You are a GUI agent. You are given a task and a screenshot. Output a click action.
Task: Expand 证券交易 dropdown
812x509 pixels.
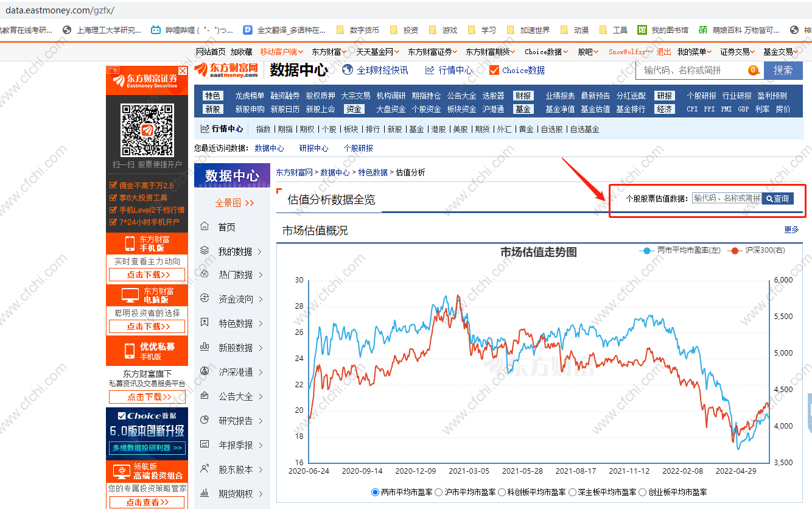738,52
